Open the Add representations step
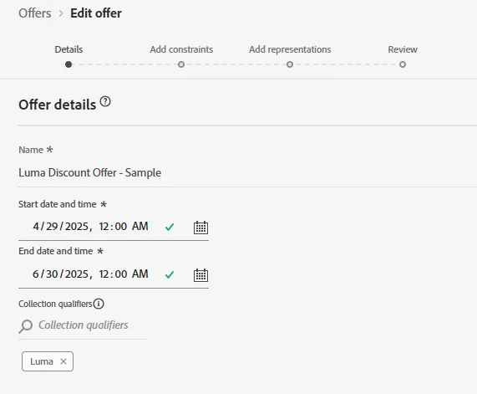The width and height of the screenshot is (477, 394). click(290, 49)
